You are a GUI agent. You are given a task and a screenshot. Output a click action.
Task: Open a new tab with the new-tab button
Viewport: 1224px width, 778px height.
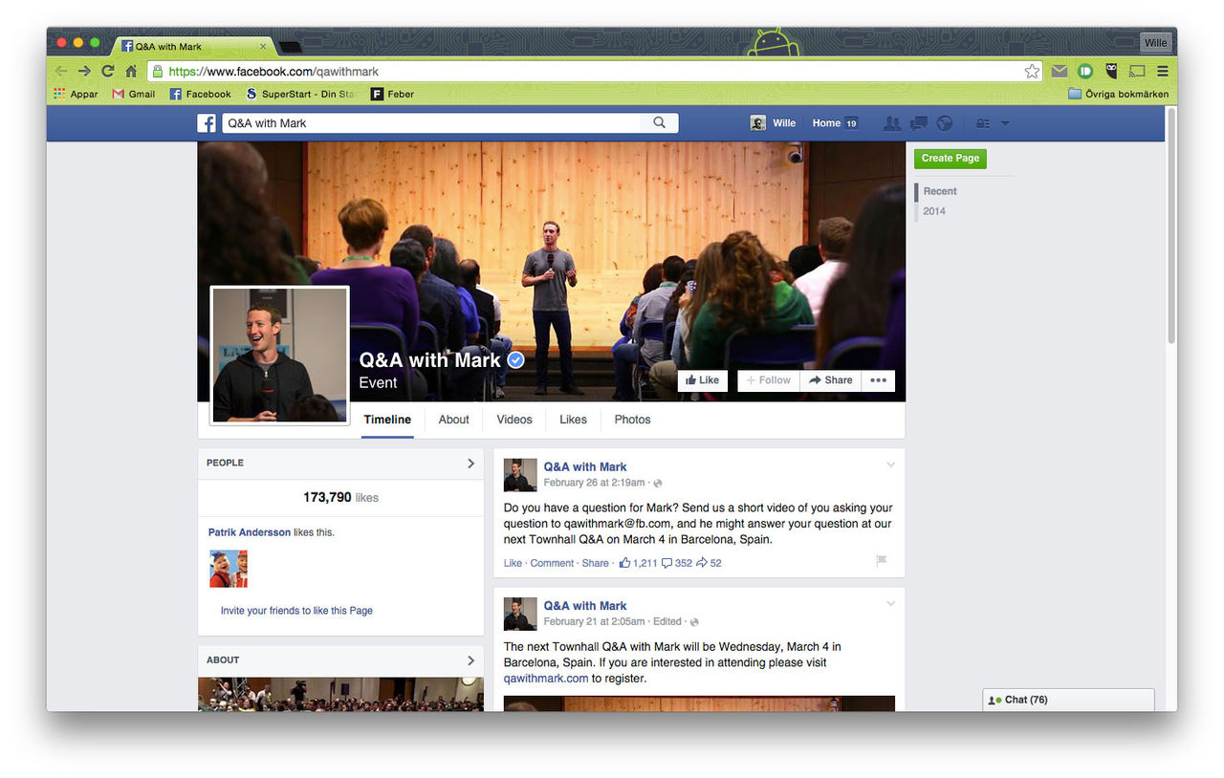coord(291,46)
